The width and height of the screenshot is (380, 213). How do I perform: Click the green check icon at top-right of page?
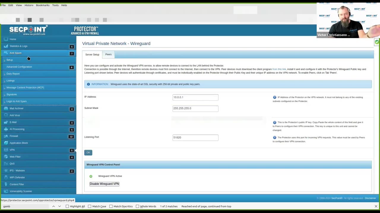[x=377, y=42]
